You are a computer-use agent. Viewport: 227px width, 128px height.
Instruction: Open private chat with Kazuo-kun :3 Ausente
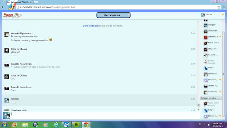click(x=212, y=104)
